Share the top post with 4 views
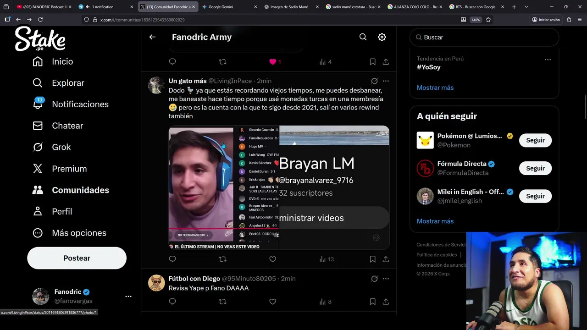587x330 pixels. pyautogui.click(x=386, y=62)
